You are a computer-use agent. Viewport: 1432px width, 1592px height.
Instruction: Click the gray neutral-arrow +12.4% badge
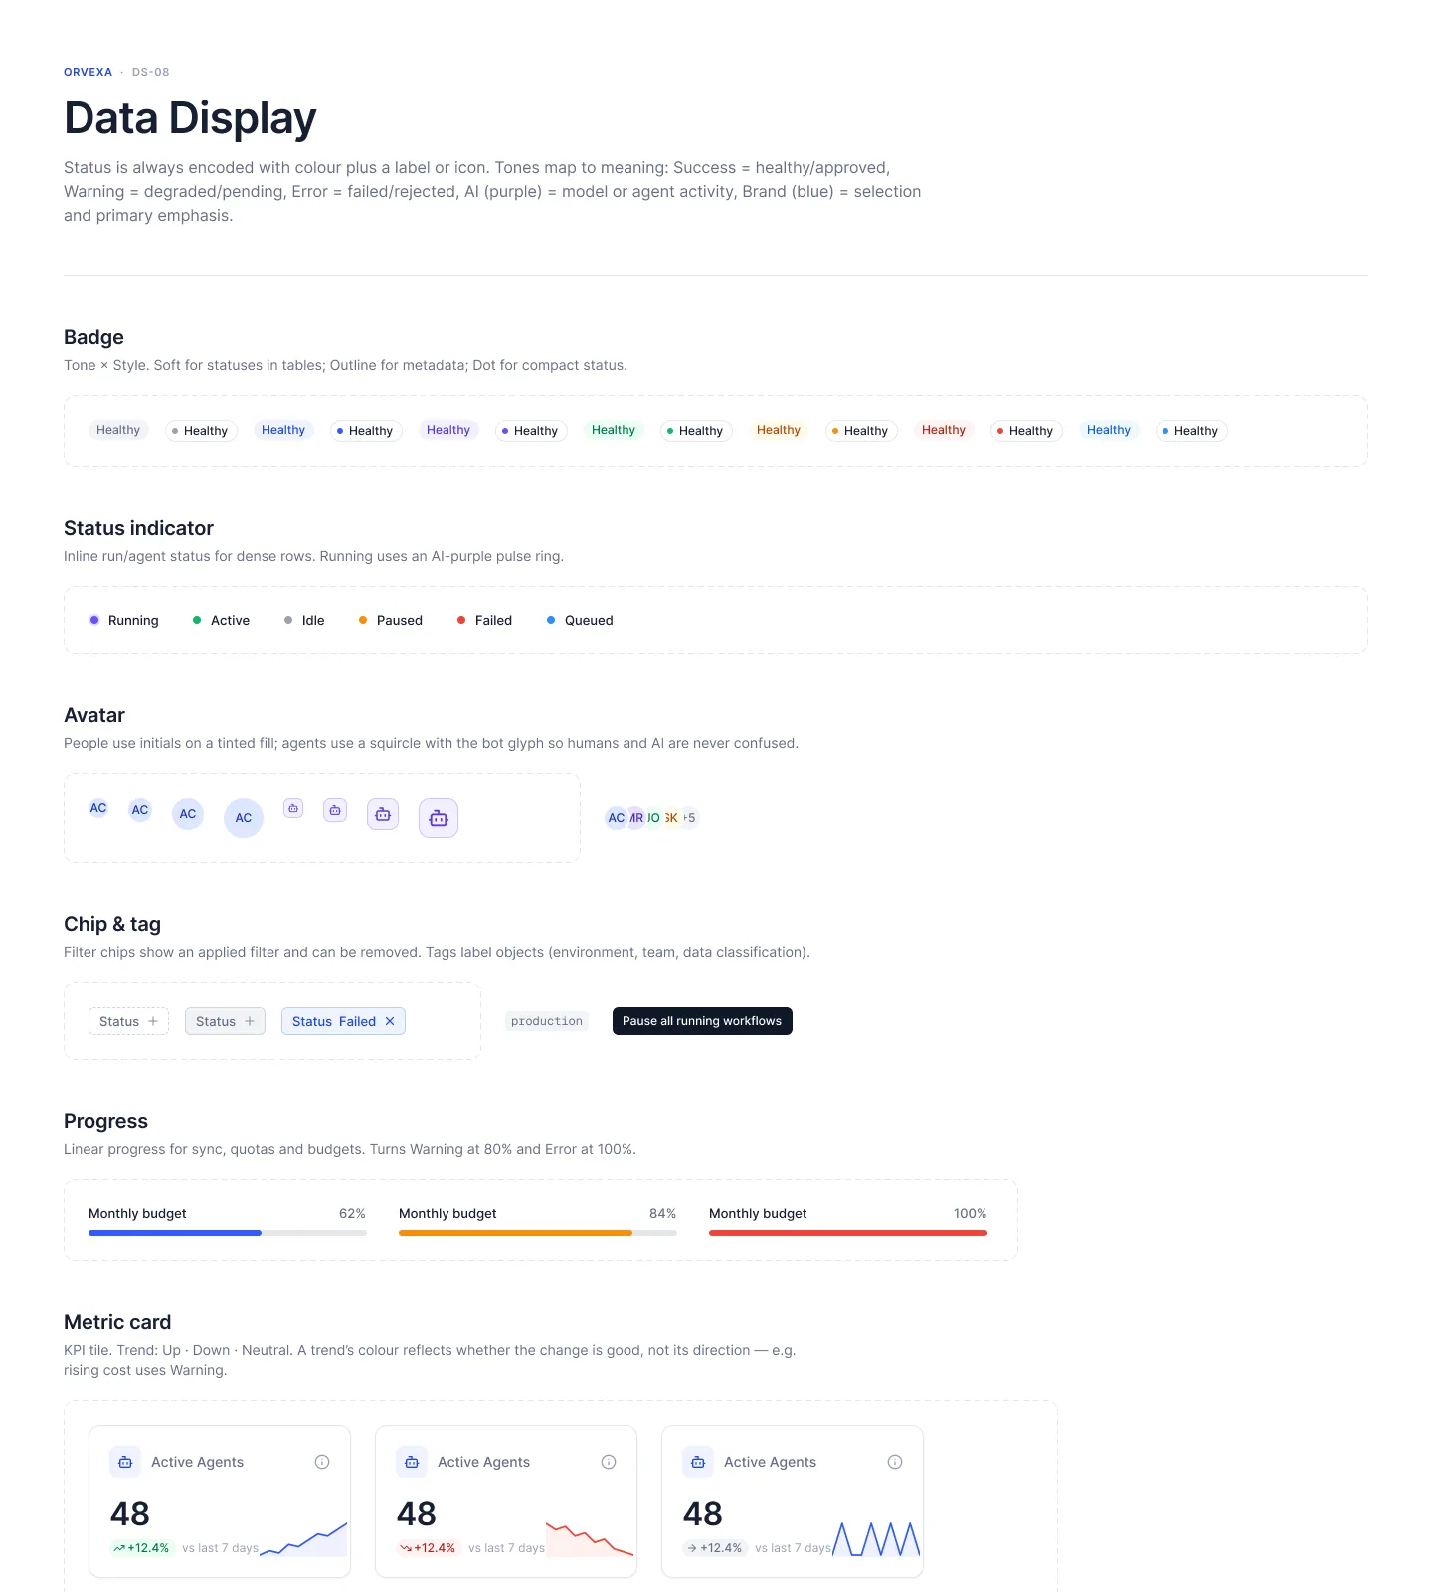tap(714, 1548)
